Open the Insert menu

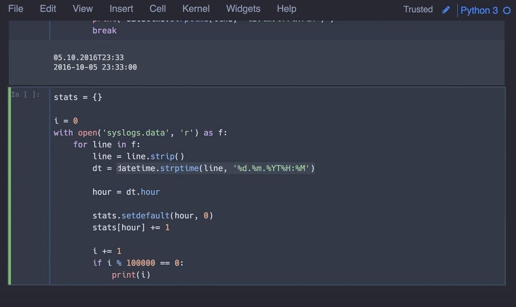(x=121, y=9)
